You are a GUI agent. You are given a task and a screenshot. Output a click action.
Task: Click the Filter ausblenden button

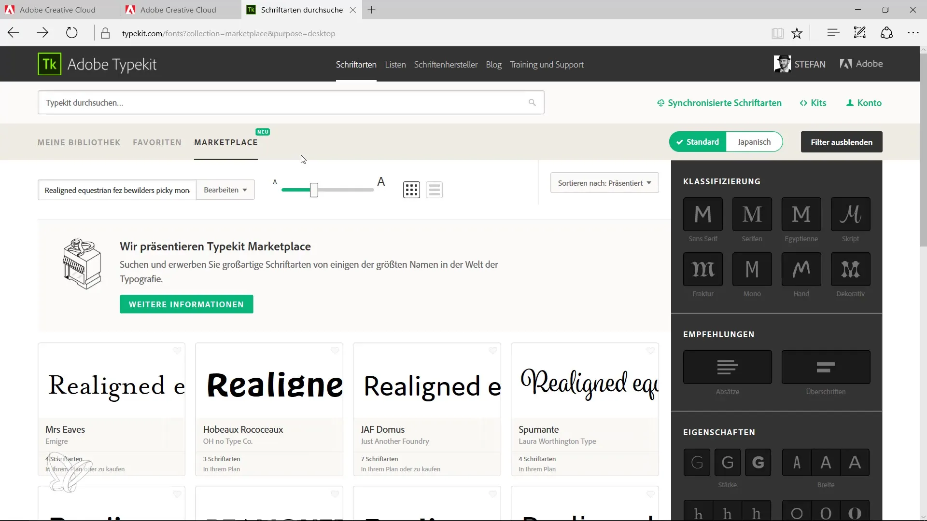tap(842, 142)
